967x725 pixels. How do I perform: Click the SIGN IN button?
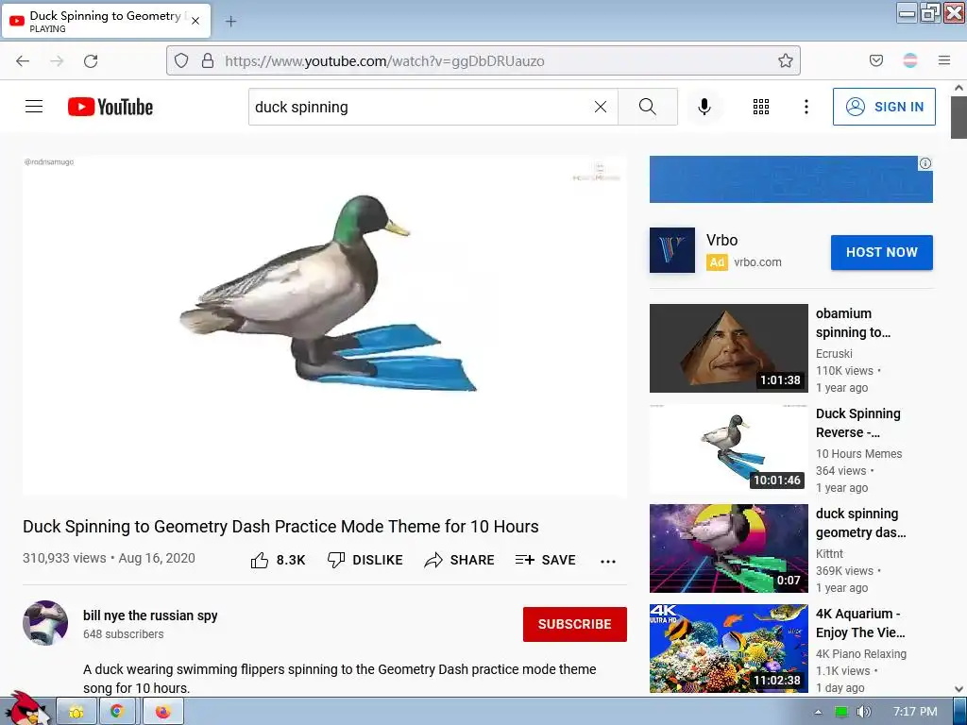pos(884,107)
